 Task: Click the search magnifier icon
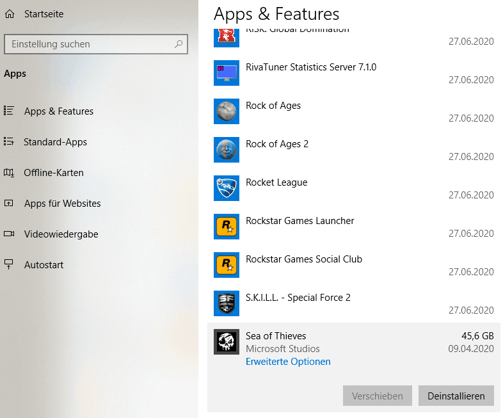[179, 44]
